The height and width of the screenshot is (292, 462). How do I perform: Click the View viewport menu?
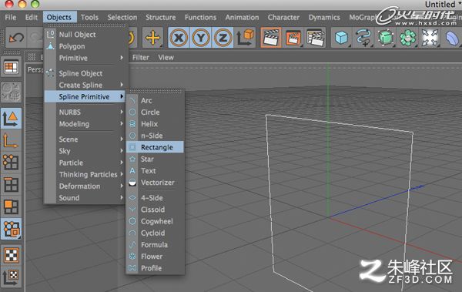click(166, 58)
